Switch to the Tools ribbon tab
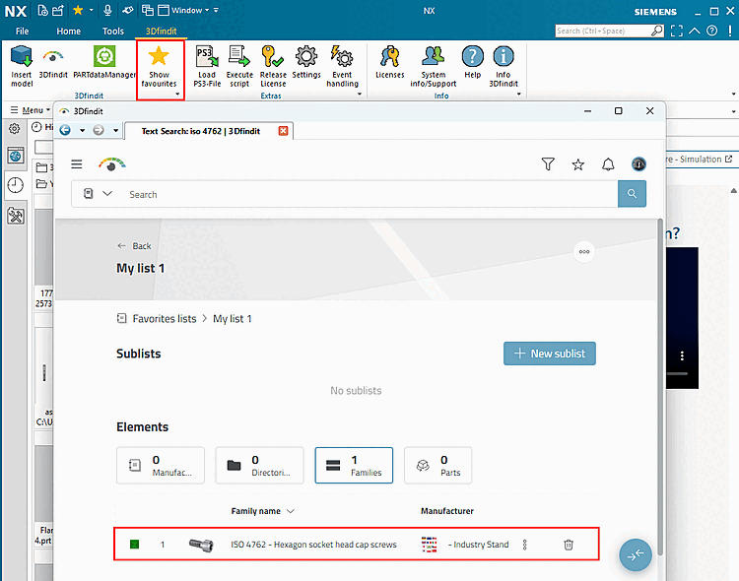 113,32
